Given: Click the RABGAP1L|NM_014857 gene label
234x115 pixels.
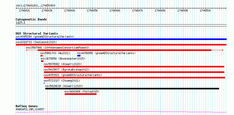Looking at the screenshot, I should click(30, 109).
